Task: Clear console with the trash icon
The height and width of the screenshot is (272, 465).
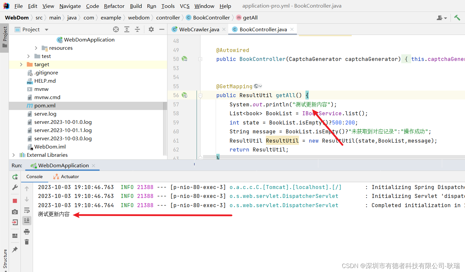Action: 27,242
